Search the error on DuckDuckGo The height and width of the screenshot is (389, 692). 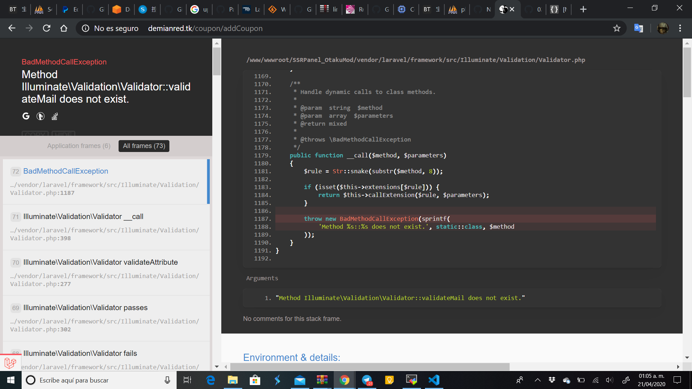pos(40,116)
